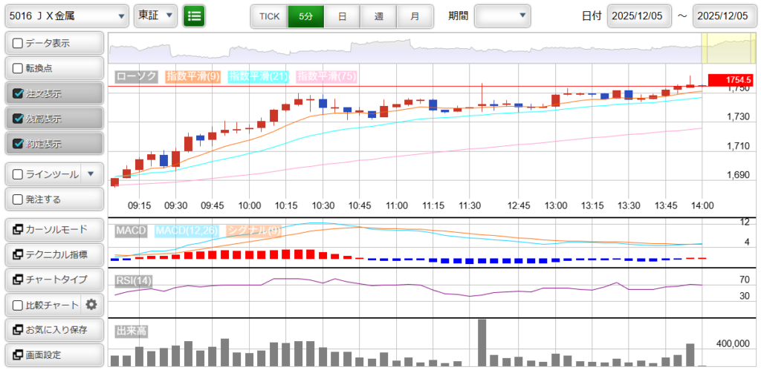Uncheck order display (注文表示) checkbox
The width and height of the screenshot is (761, 370).
coord(19,93)
